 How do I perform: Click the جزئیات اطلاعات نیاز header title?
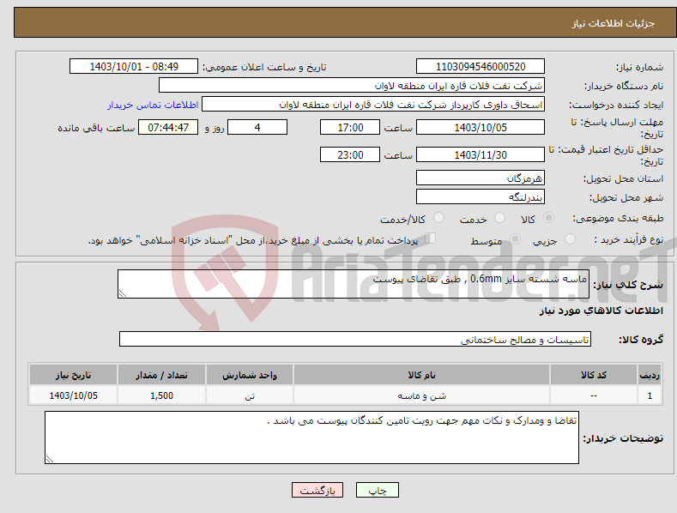click(614, 23)
